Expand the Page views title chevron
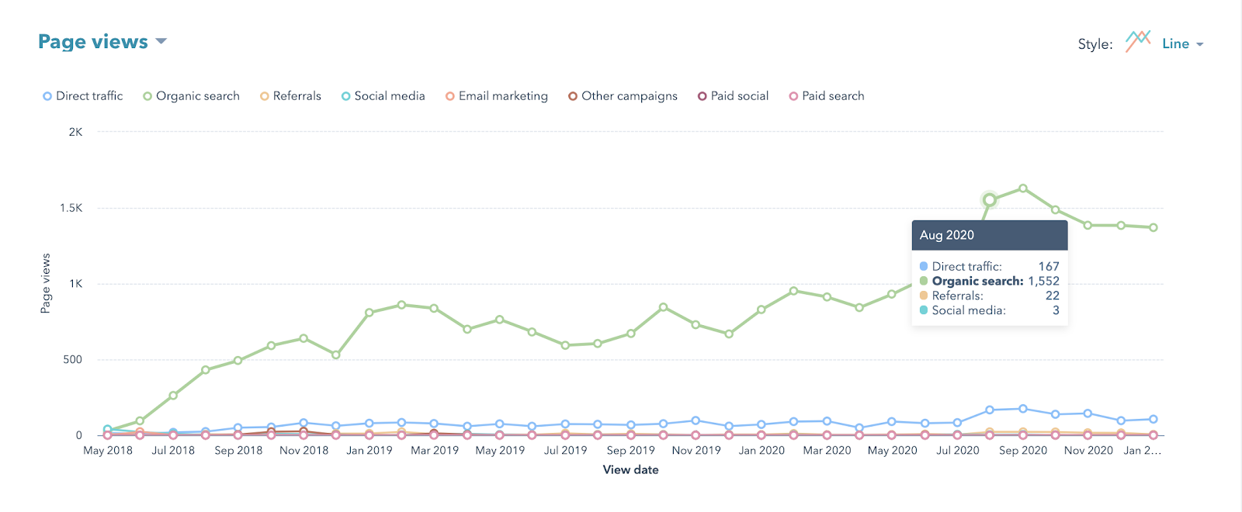This screenshot has height=512, width=1242. click(x=161, y=43)
